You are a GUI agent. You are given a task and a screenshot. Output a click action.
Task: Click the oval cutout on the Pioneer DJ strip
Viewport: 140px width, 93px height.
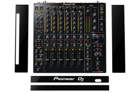click(98, 80)
